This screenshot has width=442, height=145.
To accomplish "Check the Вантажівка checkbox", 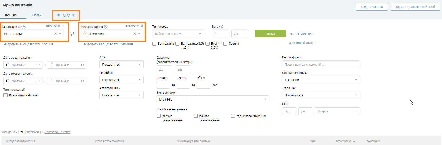I will click(x=154, y=44).
